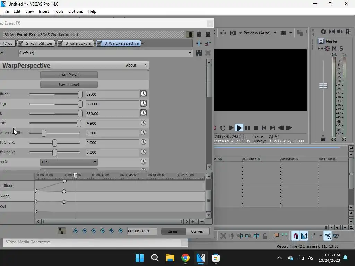Toggle the animate clock for Latitude
355x266 pixels.
coord(143,94)
